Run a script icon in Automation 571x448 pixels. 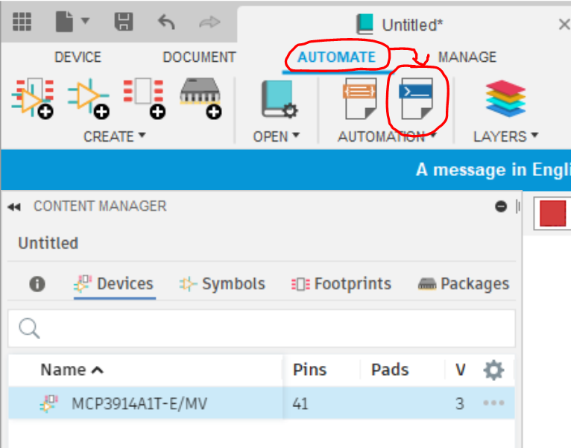click(x=360, y=98)
